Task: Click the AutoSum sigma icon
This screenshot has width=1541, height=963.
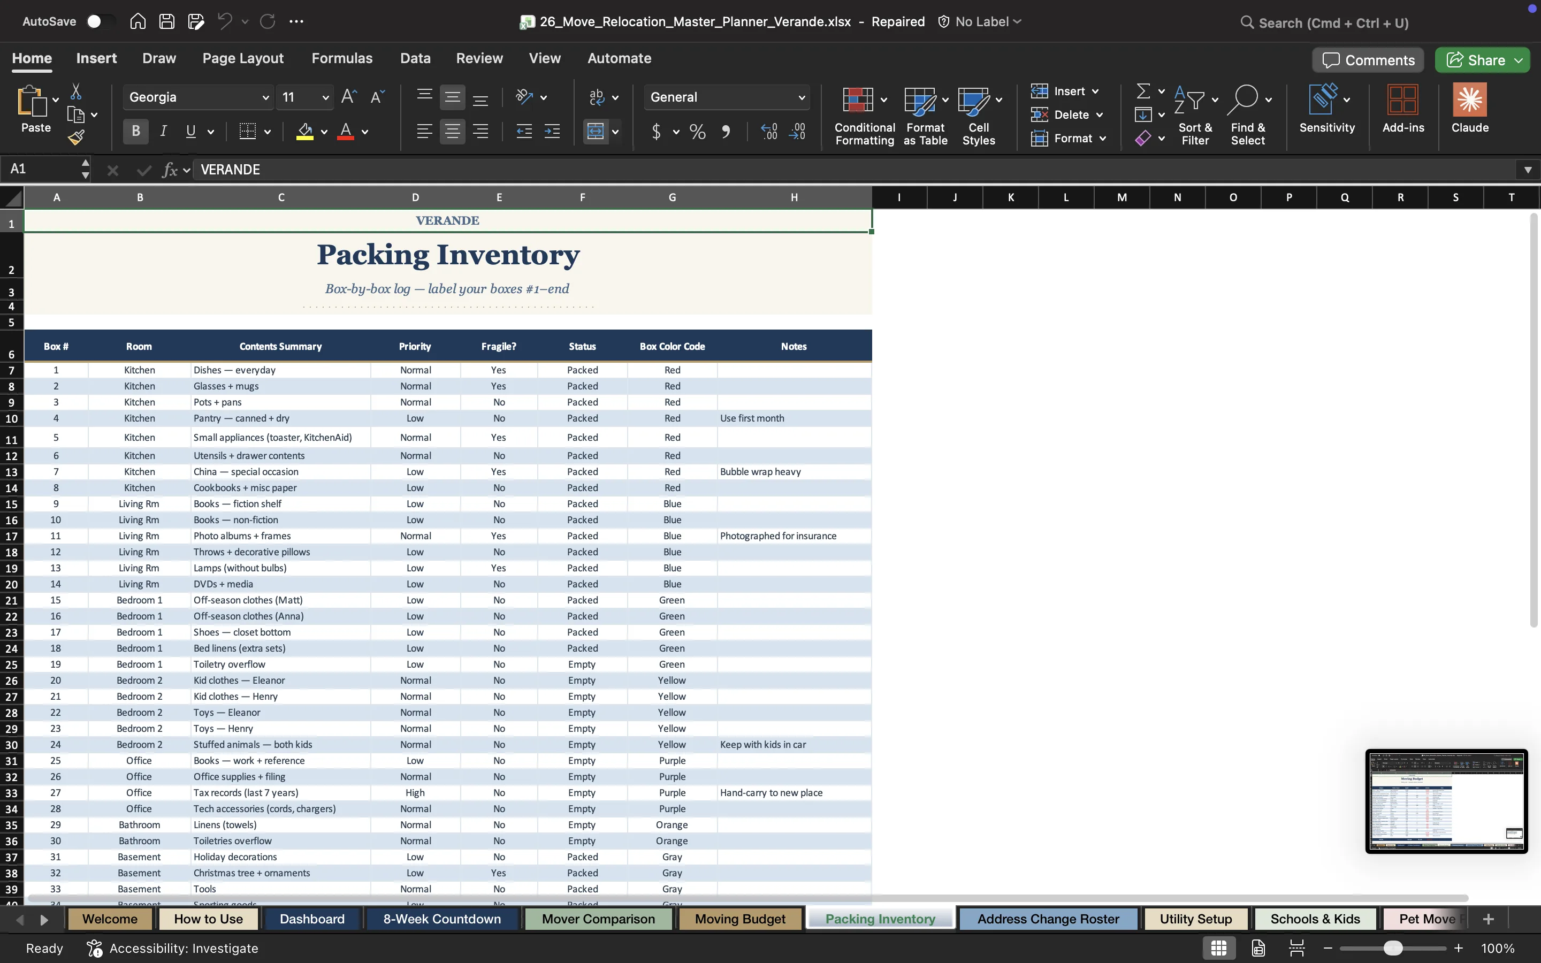Action: (x=1143, y=91)
